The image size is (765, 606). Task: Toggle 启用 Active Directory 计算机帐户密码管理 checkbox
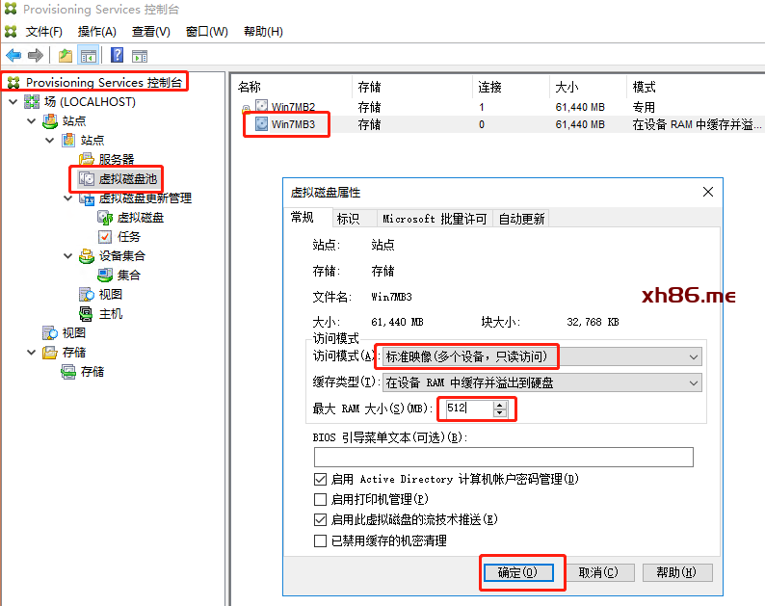point(321,479)
